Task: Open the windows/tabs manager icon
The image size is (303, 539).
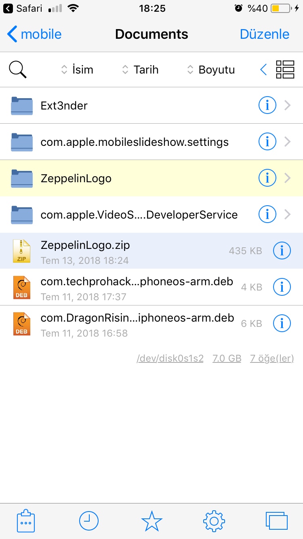Action: pyautogui.click(x=277, y=521)
